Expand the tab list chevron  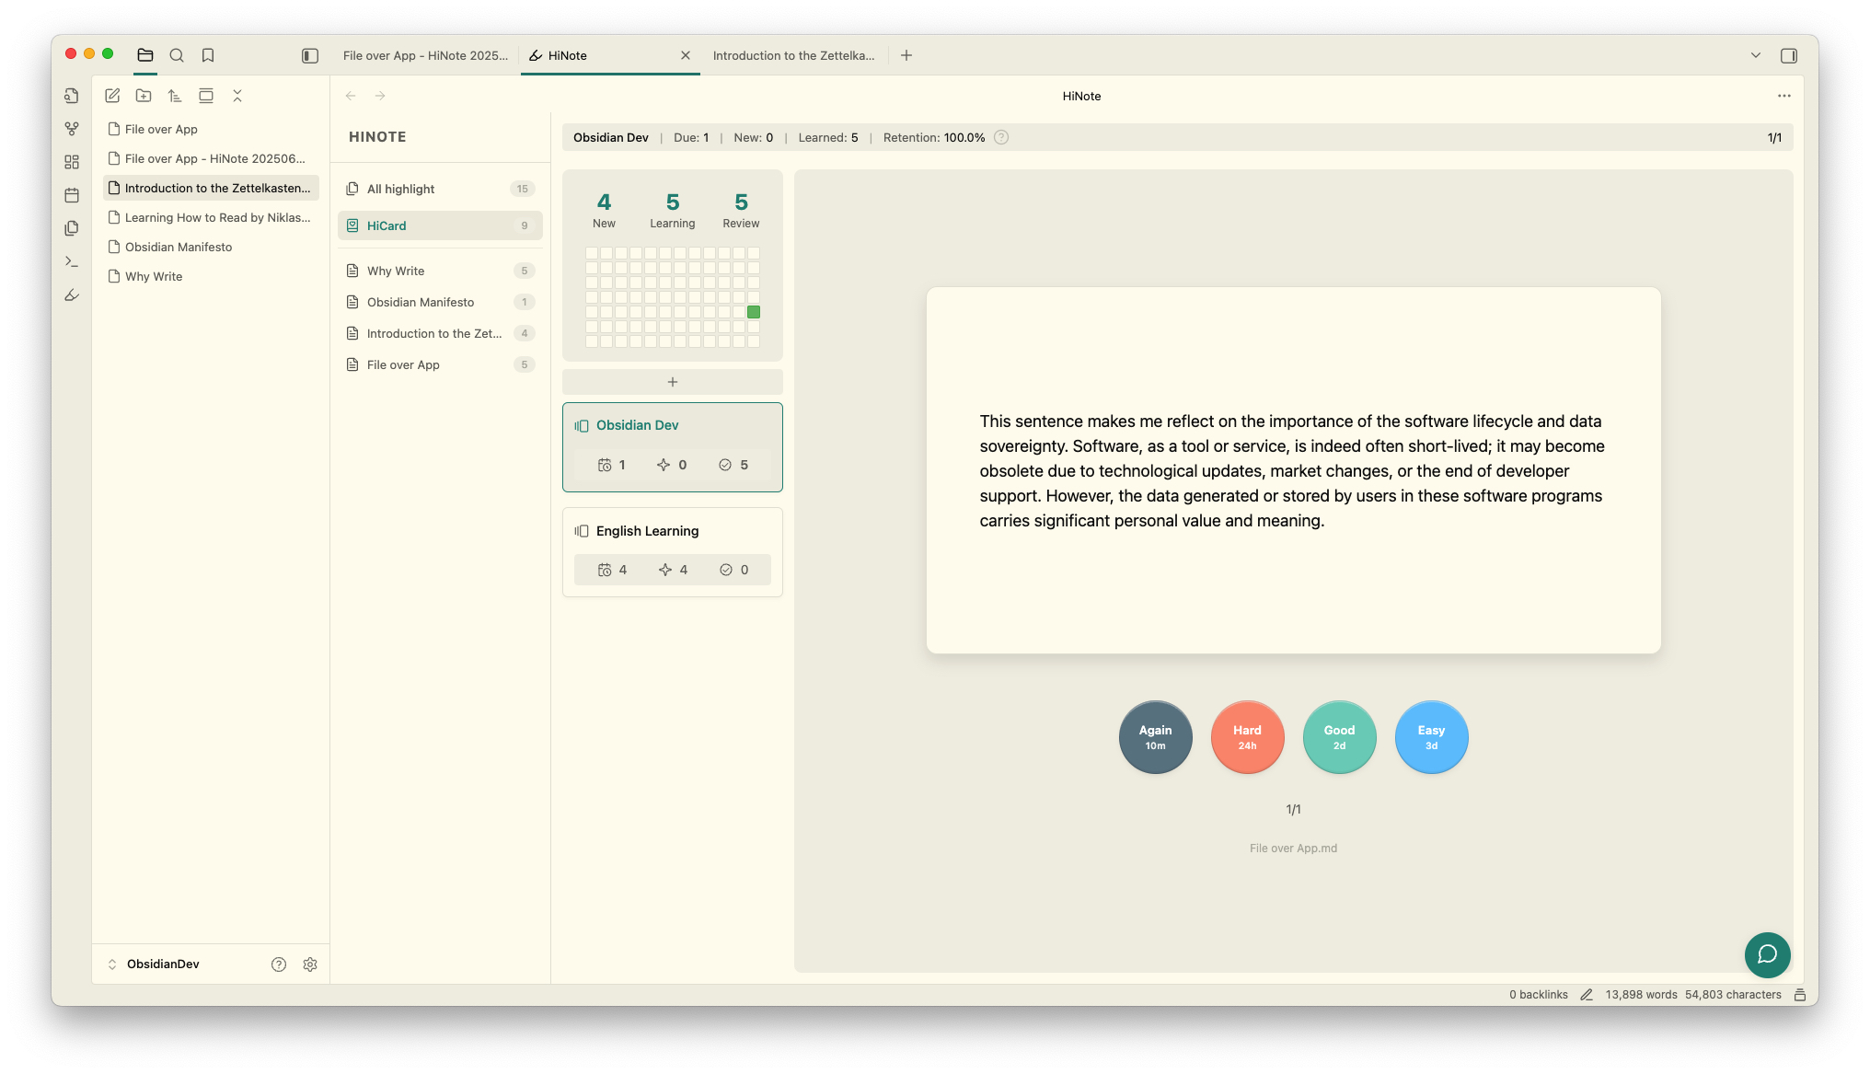pyautogui.click(x=1755, y=56)
